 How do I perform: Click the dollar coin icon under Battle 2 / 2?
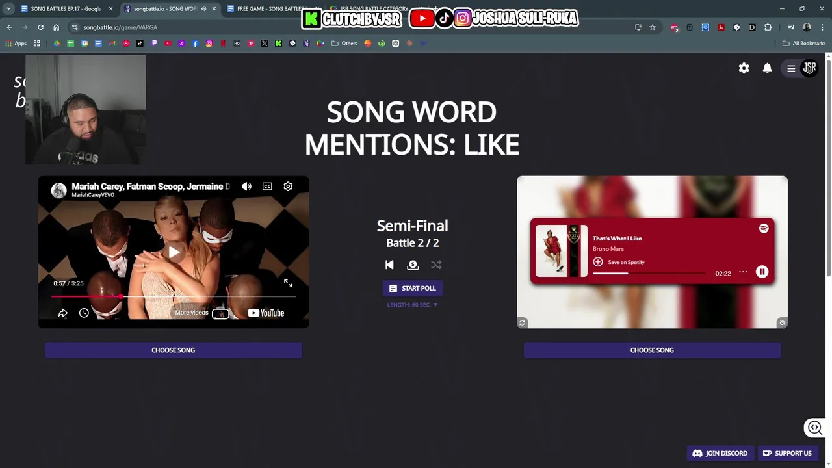(413, 265)
